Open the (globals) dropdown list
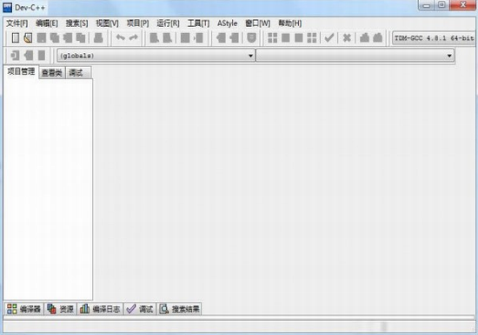 156,56
